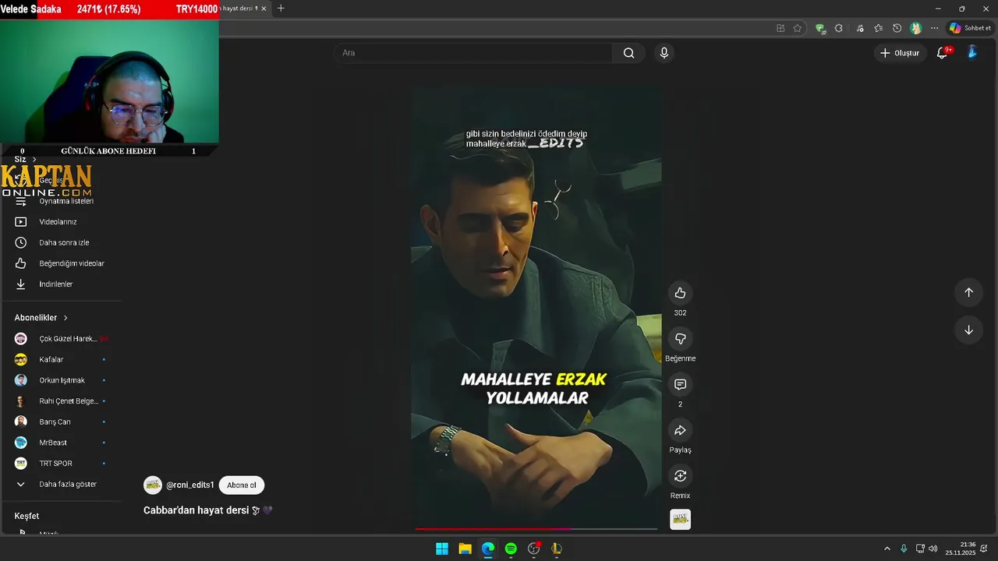Click the YouTube search magnifier button
This screenshot has width=998, height=561.
tap(628, 53)
